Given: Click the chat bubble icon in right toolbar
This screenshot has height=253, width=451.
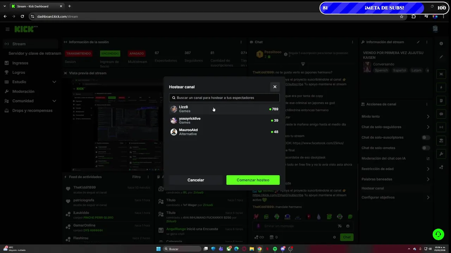Looking at the screenshot, I should click(441, 114).
